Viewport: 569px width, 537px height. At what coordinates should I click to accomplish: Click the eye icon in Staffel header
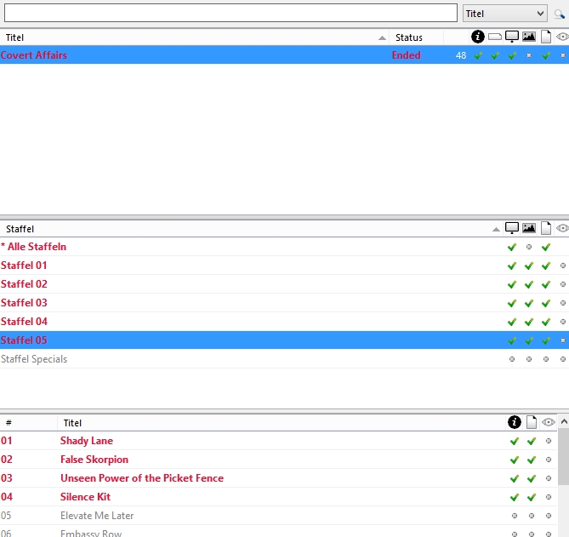click(562, 228)
